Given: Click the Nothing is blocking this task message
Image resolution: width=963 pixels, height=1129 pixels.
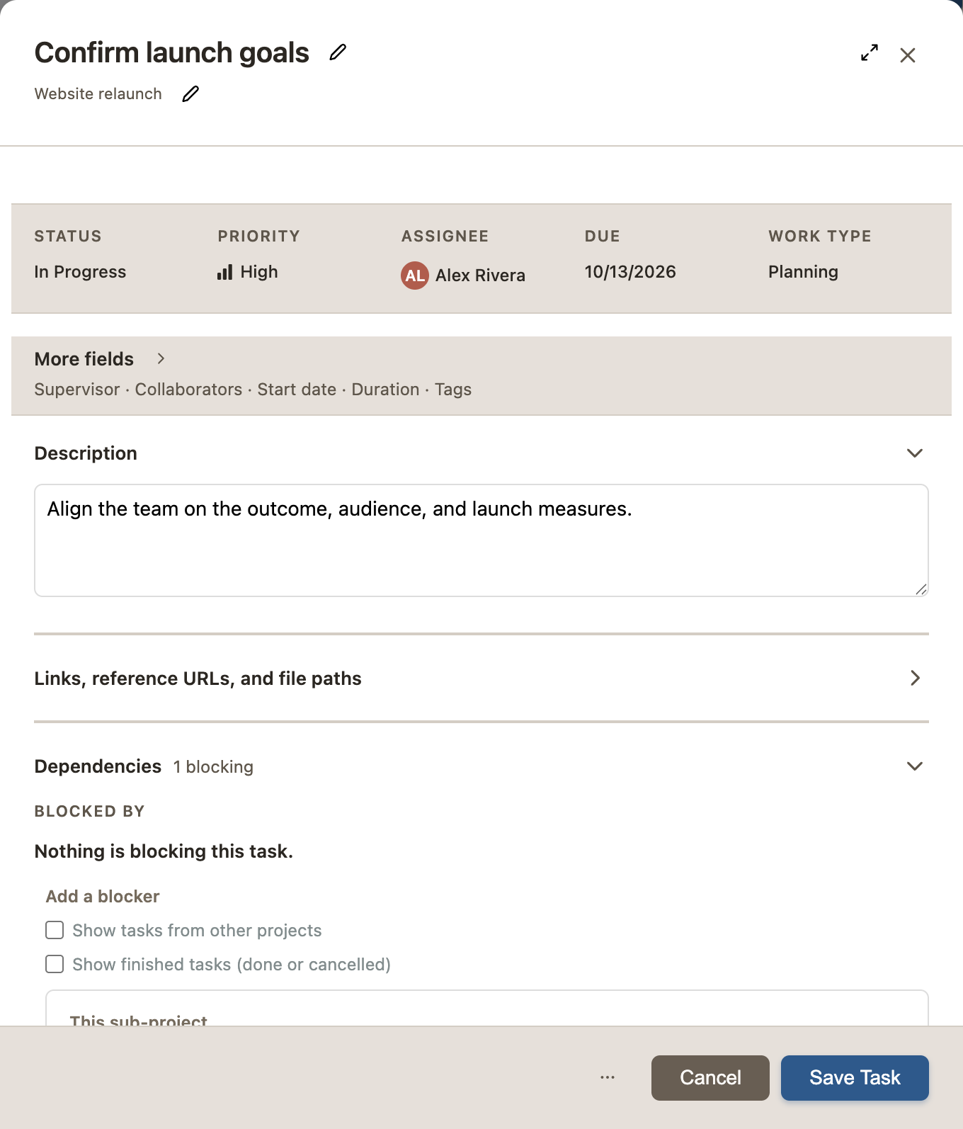Looking at the screenshot, I should [x=164, y=851].
